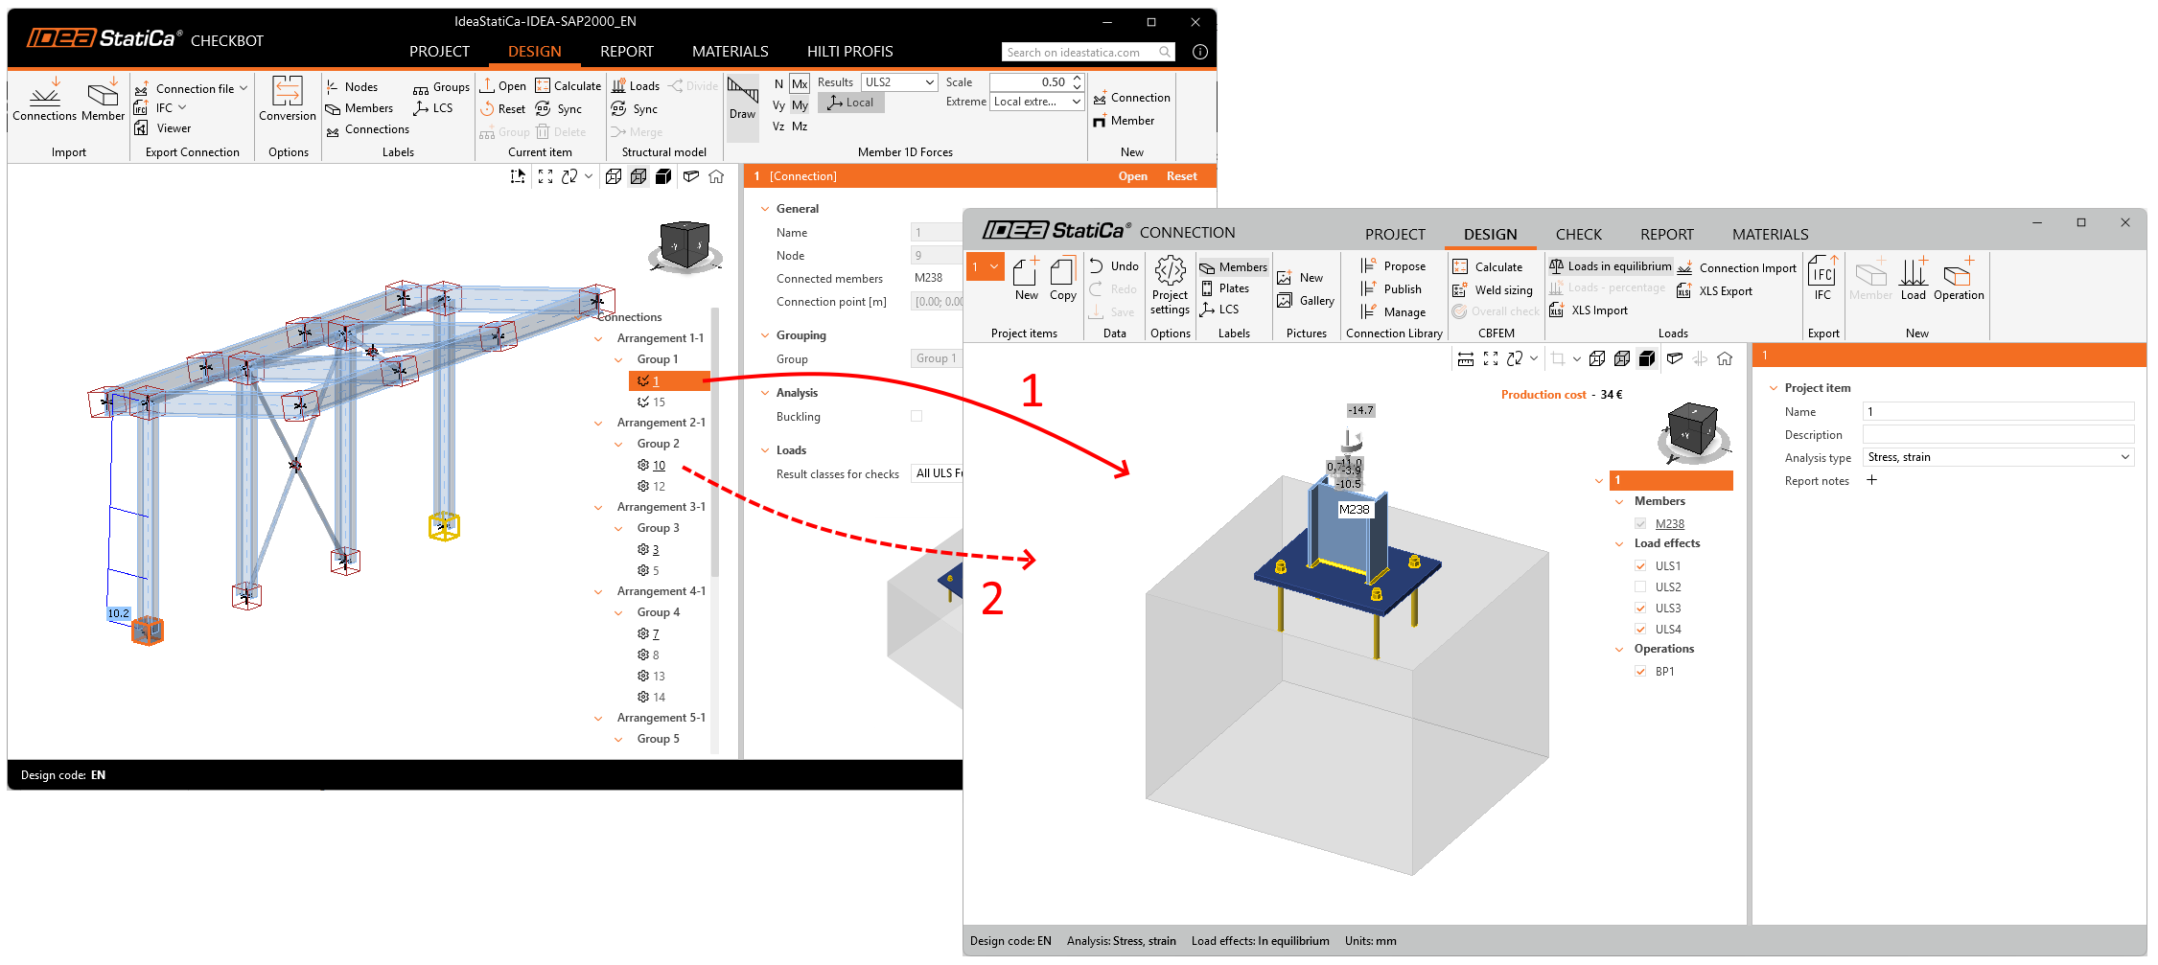Add a new Load in Connection window

[1914, 279]
